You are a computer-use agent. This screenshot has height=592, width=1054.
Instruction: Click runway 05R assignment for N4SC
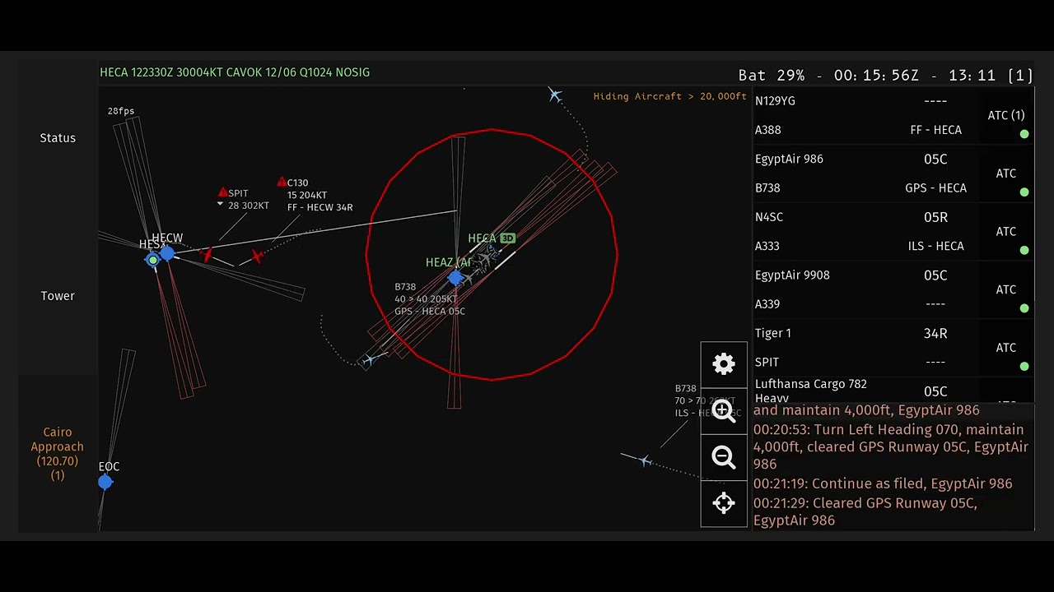pos(935,217)
